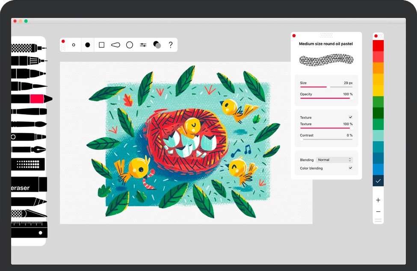Screen dimensions: 417x271
Task: Click the brush stroke preview thumbnail
Action: pos(326,59)
